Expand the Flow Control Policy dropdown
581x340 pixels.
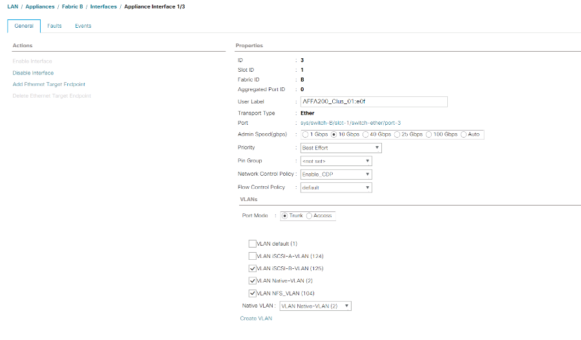pos(336,187)
